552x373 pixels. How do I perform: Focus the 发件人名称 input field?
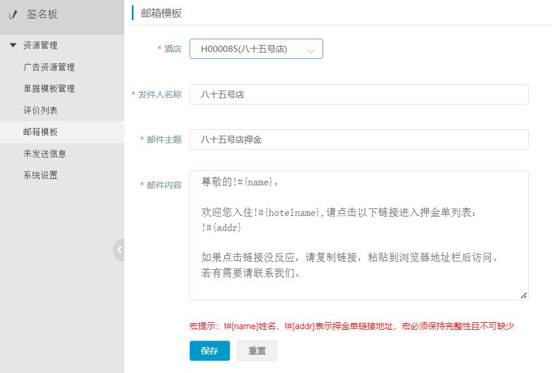coord(359,94)
